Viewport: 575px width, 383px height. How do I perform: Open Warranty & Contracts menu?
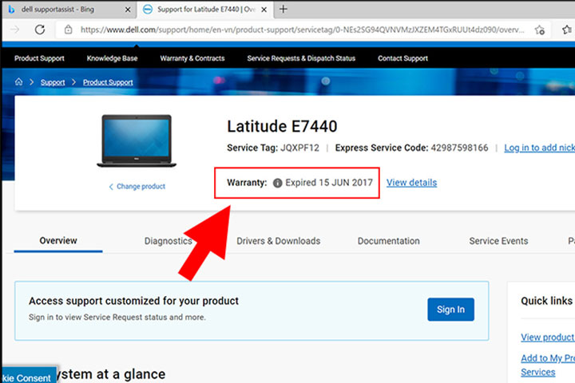(192, 58)
